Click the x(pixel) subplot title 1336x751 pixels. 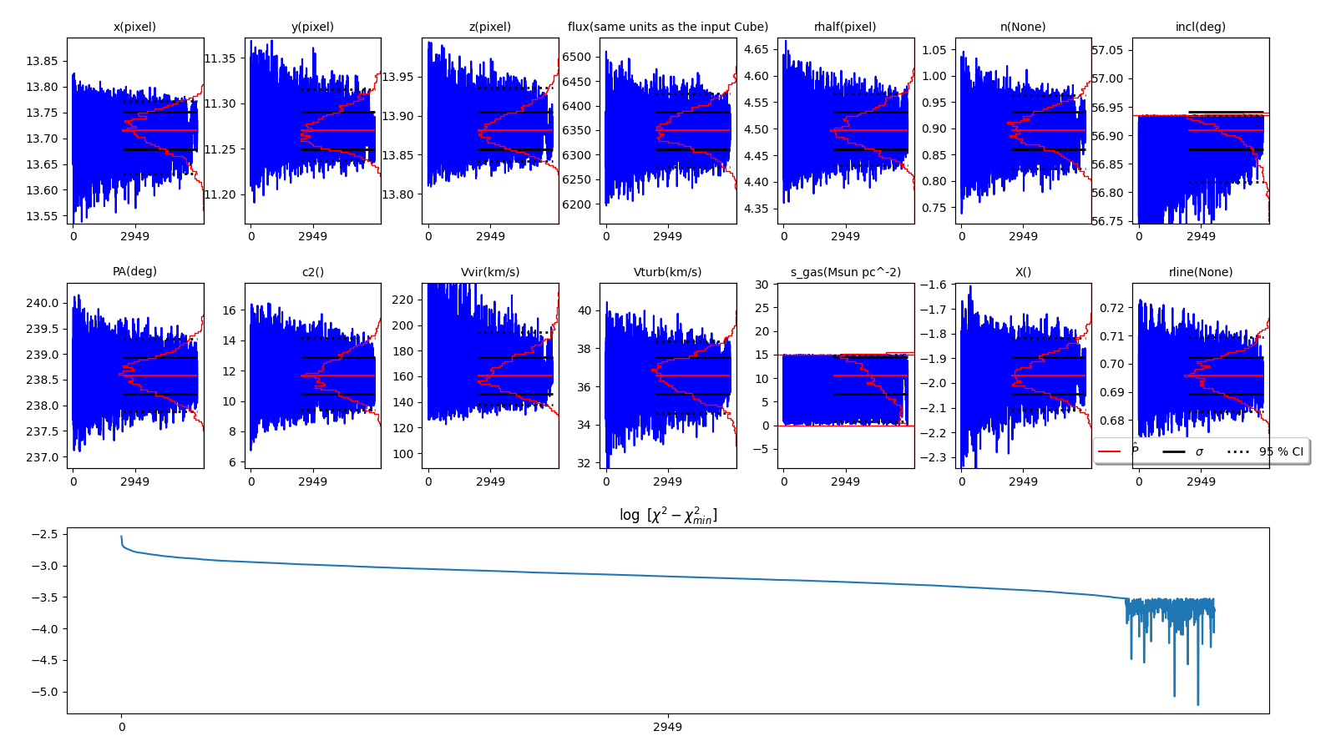134,27
